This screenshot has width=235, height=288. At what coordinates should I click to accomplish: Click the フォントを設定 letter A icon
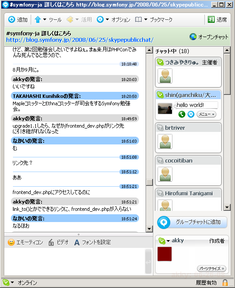pyautogui.click(x=77, y=242)
